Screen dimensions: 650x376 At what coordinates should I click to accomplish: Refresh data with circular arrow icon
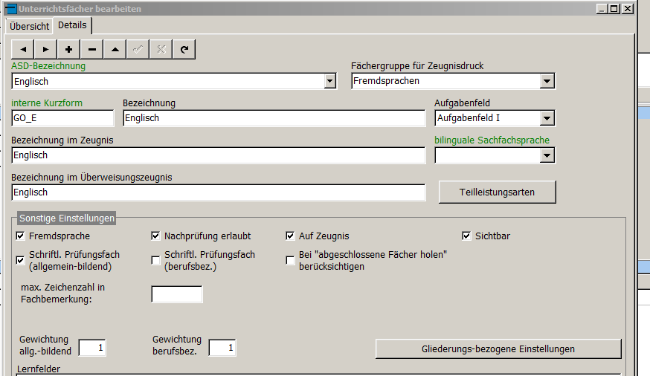(184, 49)
